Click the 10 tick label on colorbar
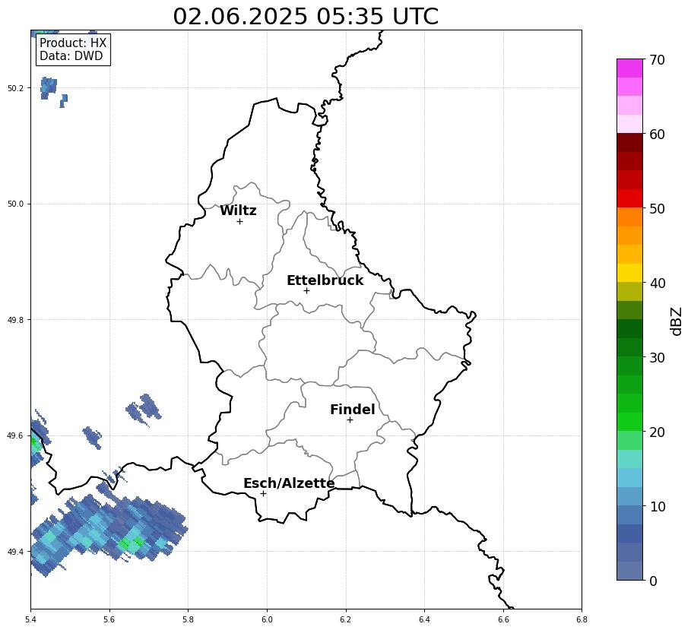The height and width of the screenshot is (630, 691). pyautogui.click(x=657, y=506)
